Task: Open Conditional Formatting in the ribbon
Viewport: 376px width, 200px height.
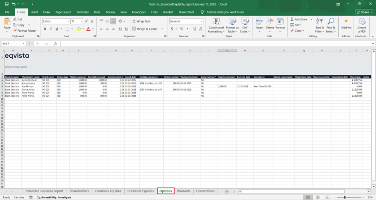Action: pos(216,26)
